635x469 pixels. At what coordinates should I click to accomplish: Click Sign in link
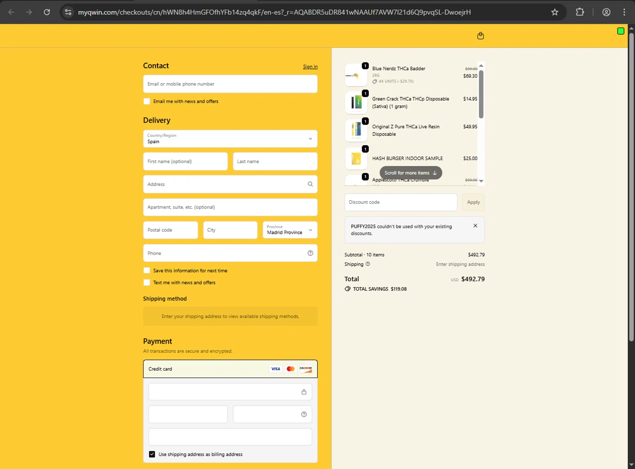point(310,67)
